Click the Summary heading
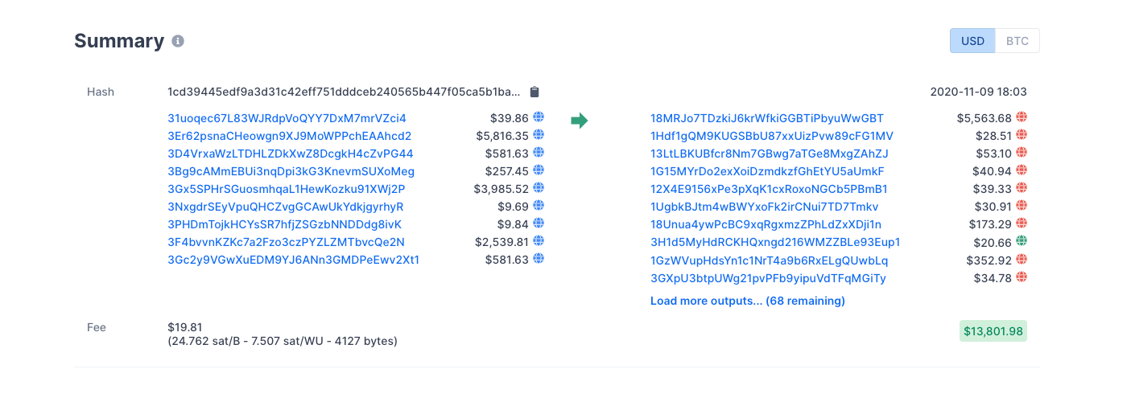1131x398 pixels. pos(119,41)
